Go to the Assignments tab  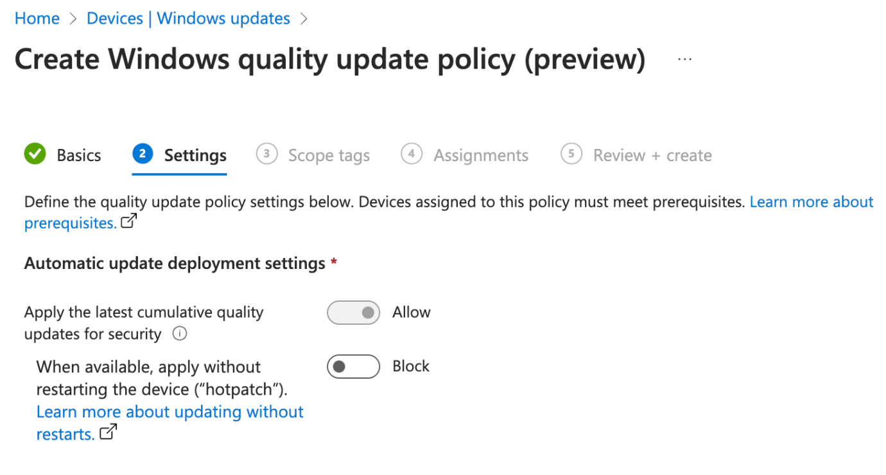tap(481, 155)
